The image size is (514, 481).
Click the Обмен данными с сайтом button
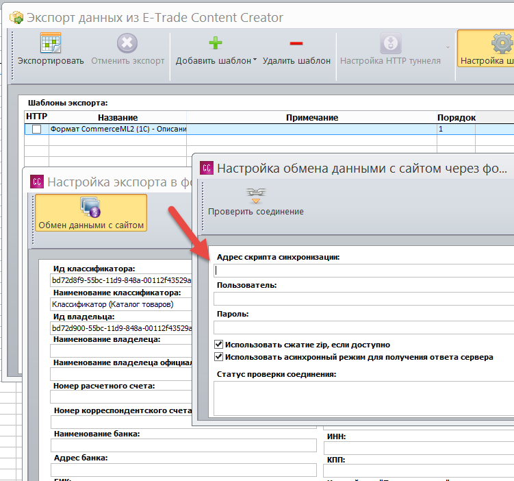click(91, 213)
